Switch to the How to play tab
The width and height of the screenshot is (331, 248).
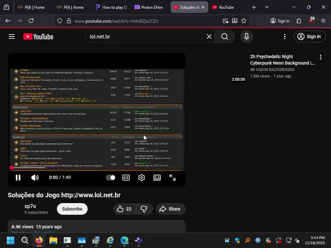[x=112, y=7]
